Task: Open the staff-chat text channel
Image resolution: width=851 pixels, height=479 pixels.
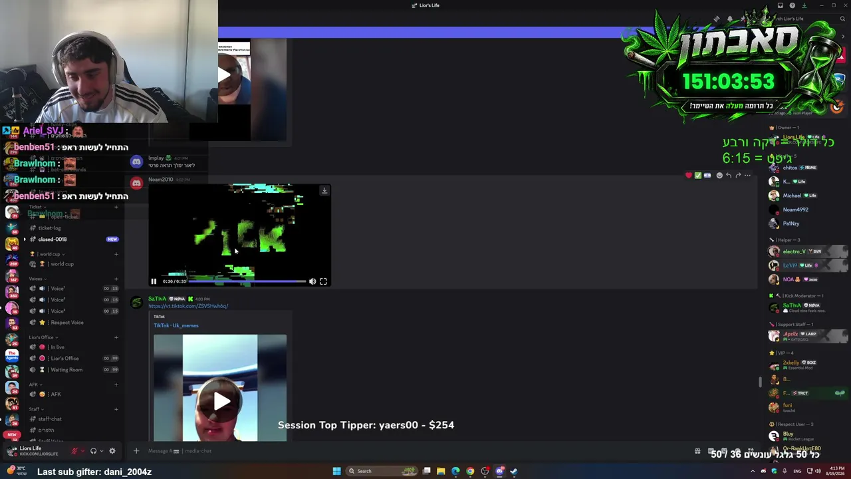Action: [x=50, y=419]
